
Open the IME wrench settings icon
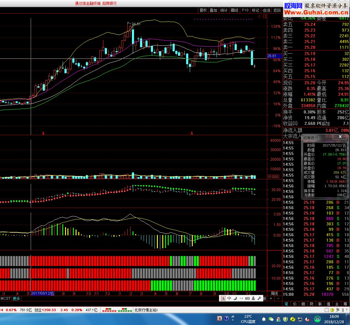[x=259, y=299]
